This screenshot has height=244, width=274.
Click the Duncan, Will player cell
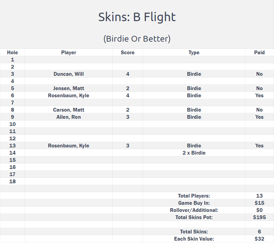click(x=68, y=74)
